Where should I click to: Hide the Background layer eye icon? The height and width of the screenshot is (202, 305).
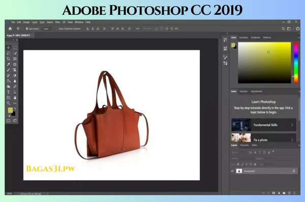[232, 171]
